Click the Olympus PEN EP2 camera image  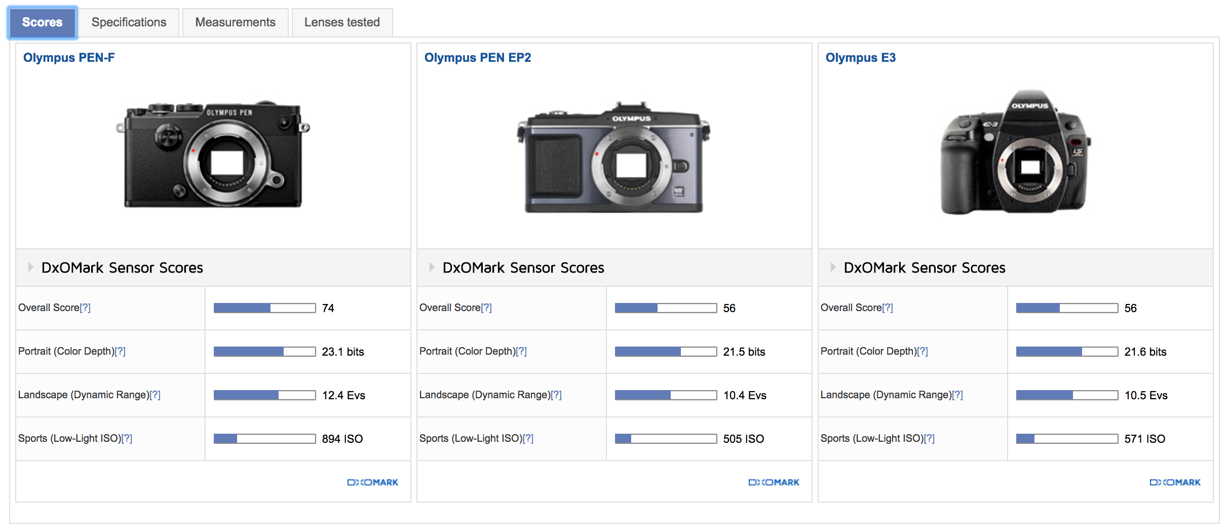click(x=613, y=158)
